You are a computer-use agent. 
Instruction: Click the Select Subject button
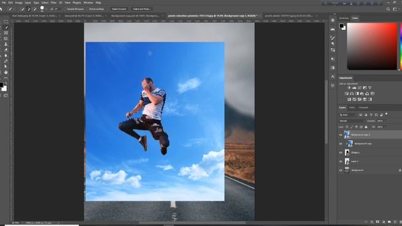coord(119,9)
